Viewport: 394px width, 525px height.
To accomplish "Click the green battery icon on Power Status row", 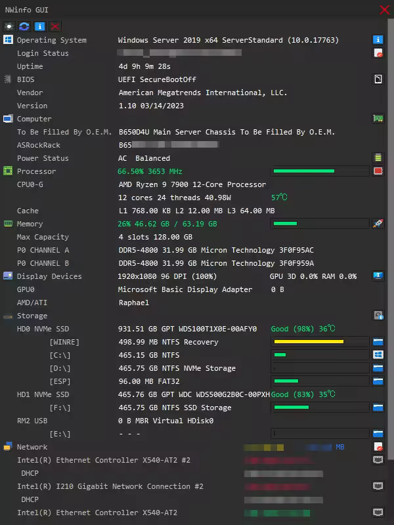I will click(x=378, y=158).
